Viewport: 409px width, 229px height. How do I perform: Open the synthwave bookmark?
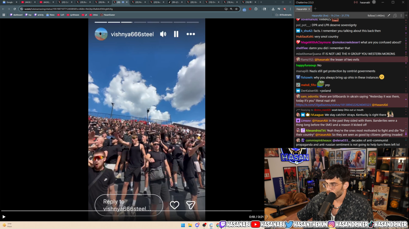73,15
